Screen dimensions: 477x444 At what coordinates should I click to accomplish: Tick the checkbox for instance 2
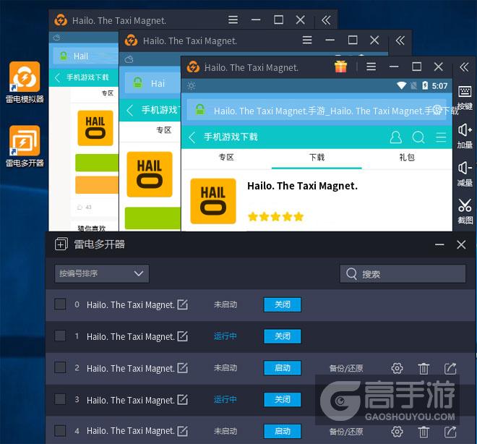pyautogui.click(x=60, y=367)
